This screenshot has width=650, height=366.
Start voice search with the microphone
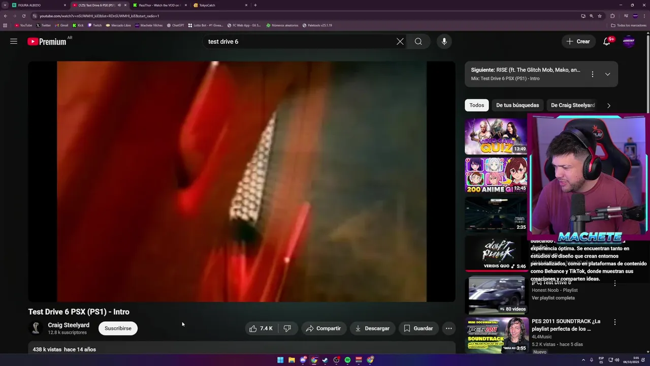click(x=444, y=42)
